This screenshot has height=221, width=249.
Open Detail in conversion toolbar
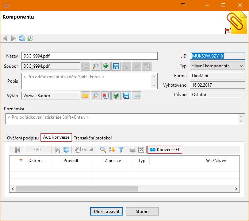coord(84,150)
